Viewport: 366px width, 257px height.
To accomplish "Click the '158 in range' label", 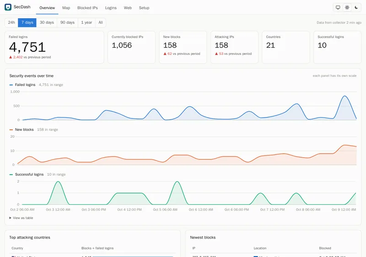I will coord(48,129).
